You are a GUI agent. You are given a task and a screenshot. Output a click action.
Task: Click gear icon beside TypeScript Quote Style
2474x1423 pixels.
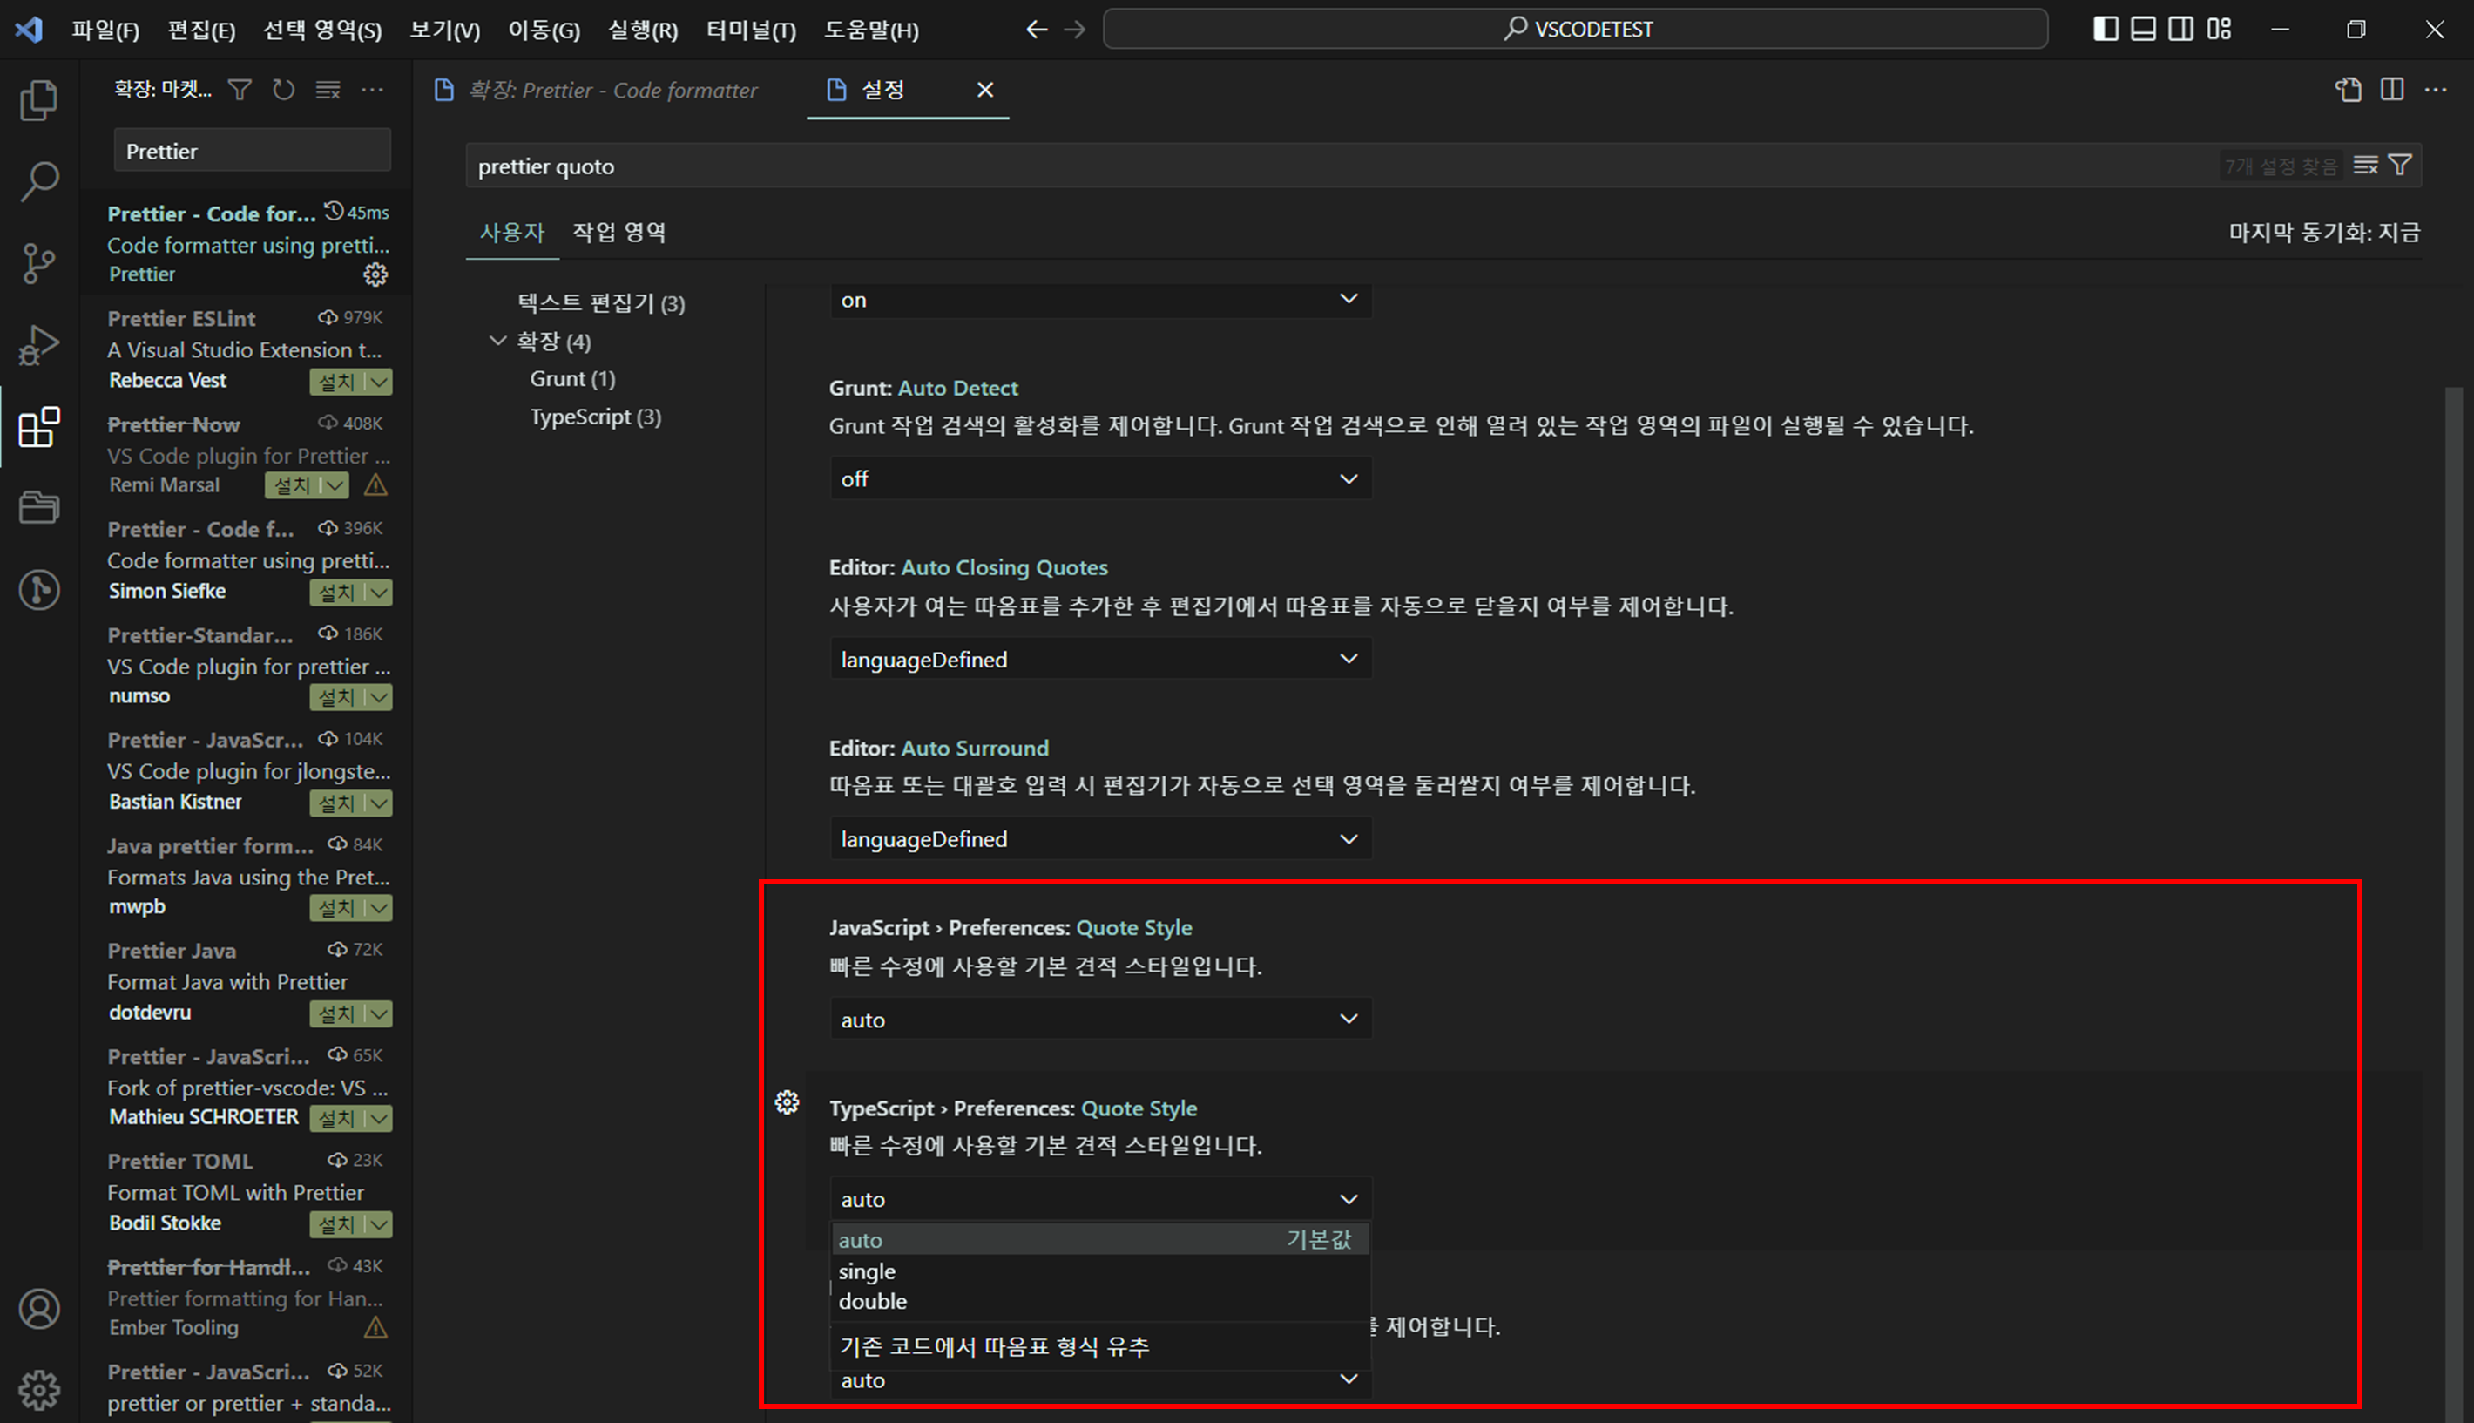pyautogui.click(x=787, y=1102)
